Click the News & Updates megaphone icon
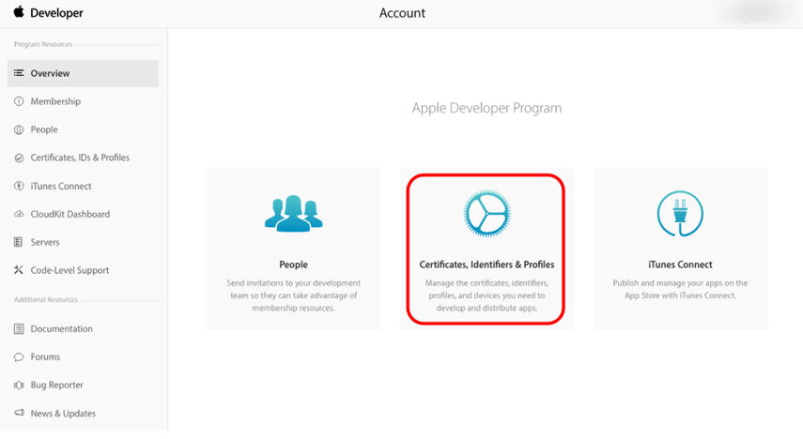The width and height of the screenshot is (803, 439). tap(19, 413)
